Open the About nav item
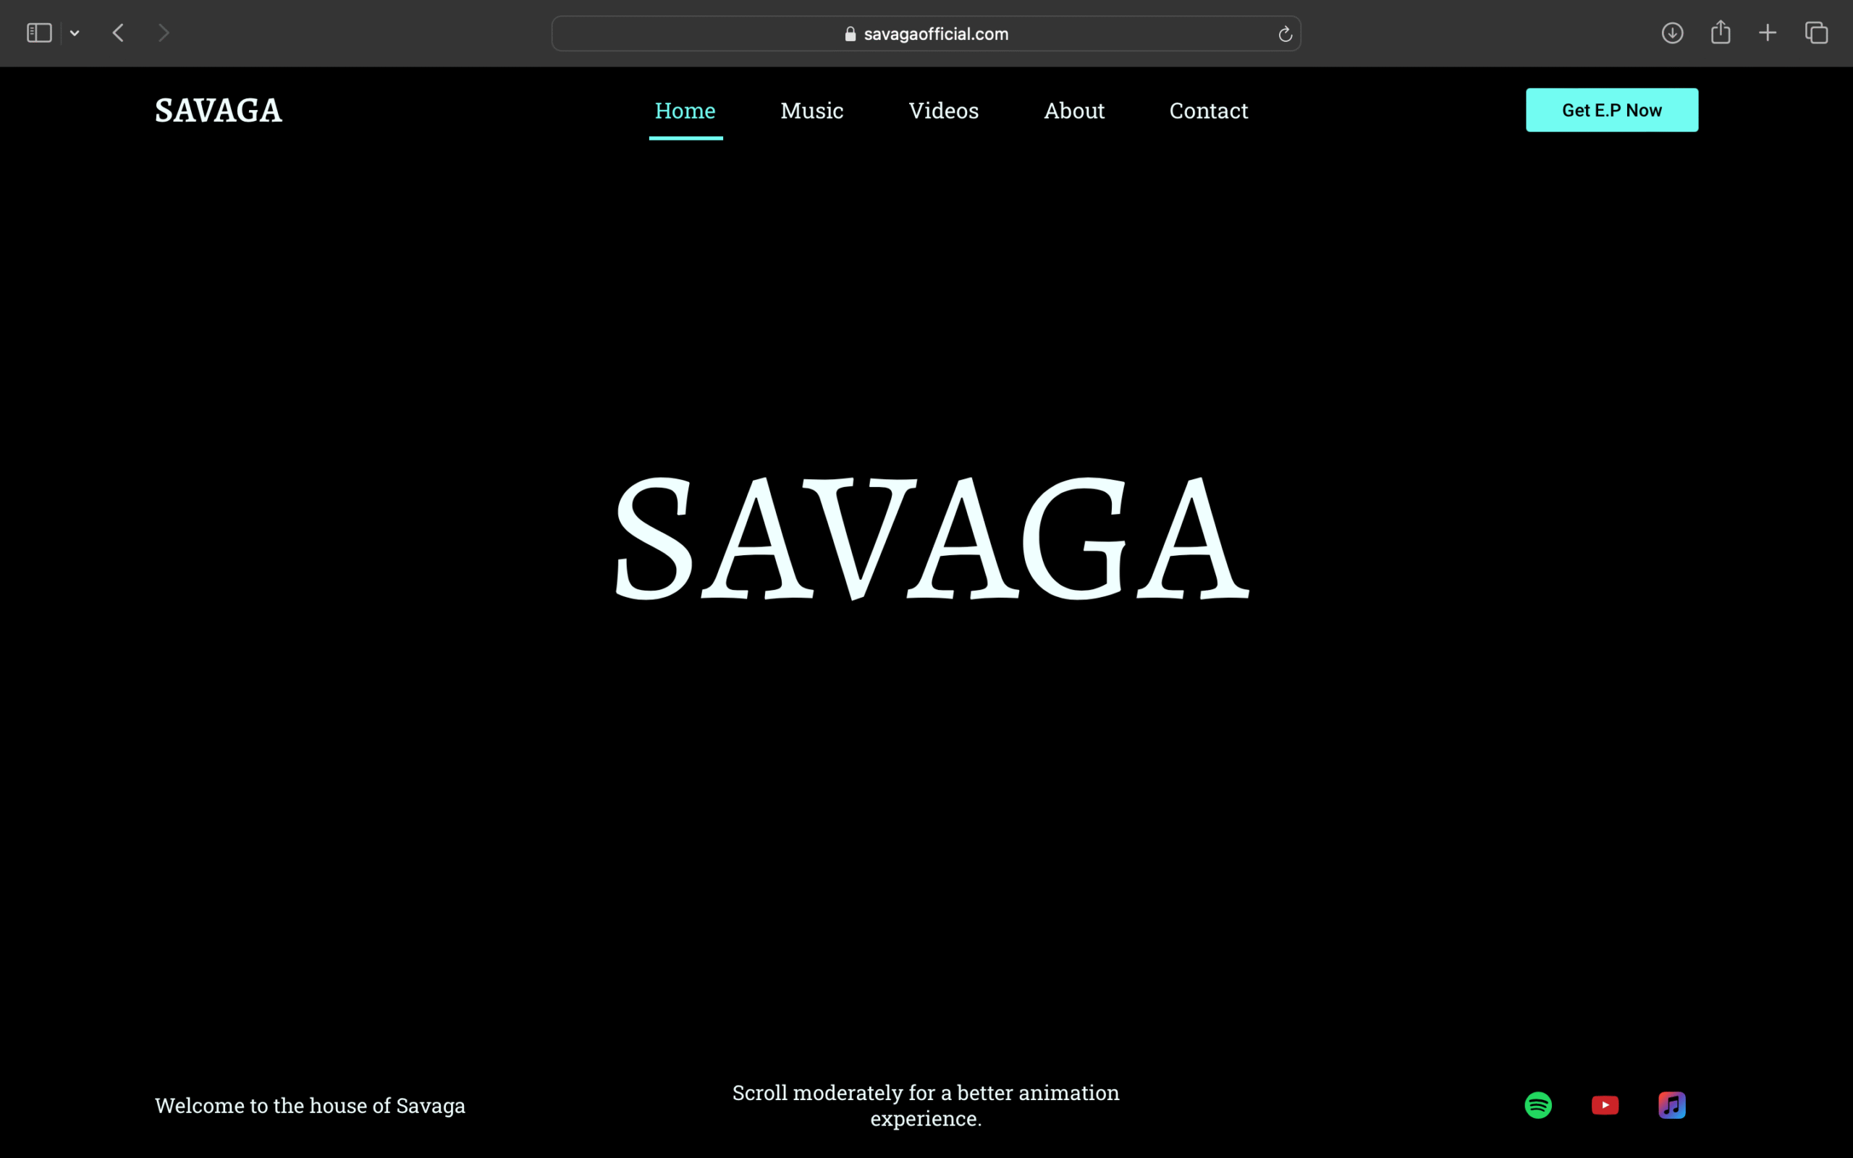1853x1158 pixels. pyautogui.click(x=1074, y=110)
